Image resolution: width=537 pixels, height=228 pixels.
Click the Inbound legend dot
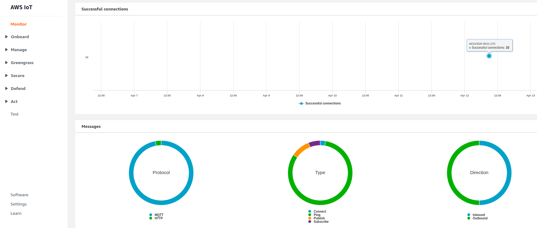(469, 215)
